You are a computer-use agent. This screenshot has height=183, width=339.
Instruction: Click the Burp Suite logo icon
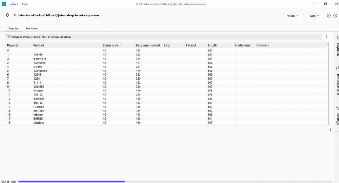pyautogui.click(x=4, y=4)
